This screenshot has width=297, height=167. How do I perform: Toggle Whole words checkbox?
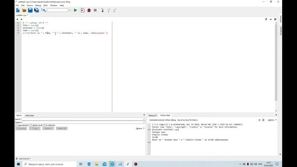(31, 125)
